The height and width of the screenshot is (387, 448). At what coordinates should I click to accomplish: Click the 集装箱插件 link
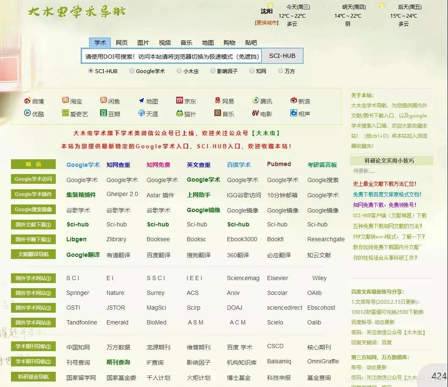81,195
